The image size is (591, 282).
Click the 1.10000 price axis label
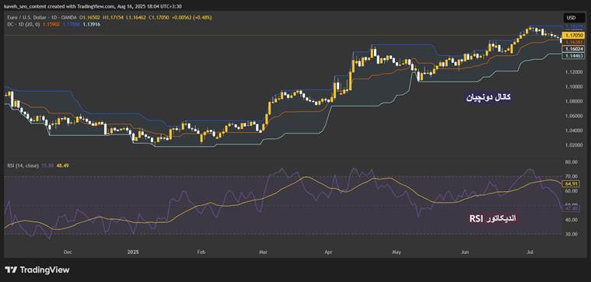tap(575, 86)
